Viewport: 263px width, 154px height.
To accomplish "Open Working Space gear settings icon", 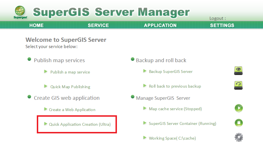I will [239, 137].
